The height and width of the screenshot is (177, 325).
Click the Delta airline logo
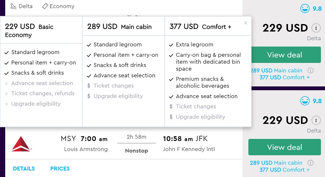[21, 144]
